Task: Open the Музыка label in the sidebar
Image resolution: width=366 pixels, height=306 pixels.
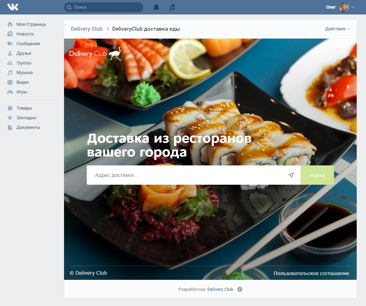Action: (24, 73)
